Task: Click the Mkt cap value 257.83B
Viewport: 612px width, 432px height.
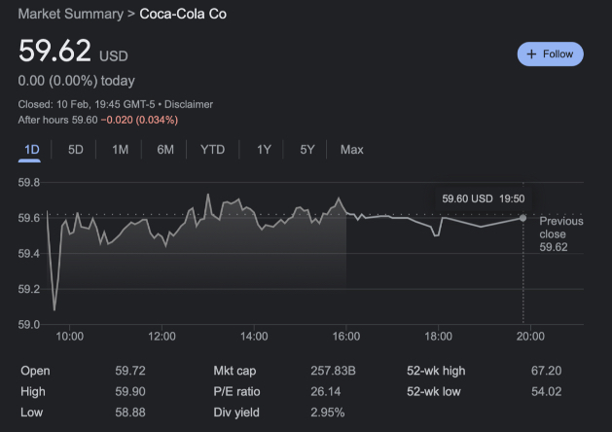Action: (333, 371)
